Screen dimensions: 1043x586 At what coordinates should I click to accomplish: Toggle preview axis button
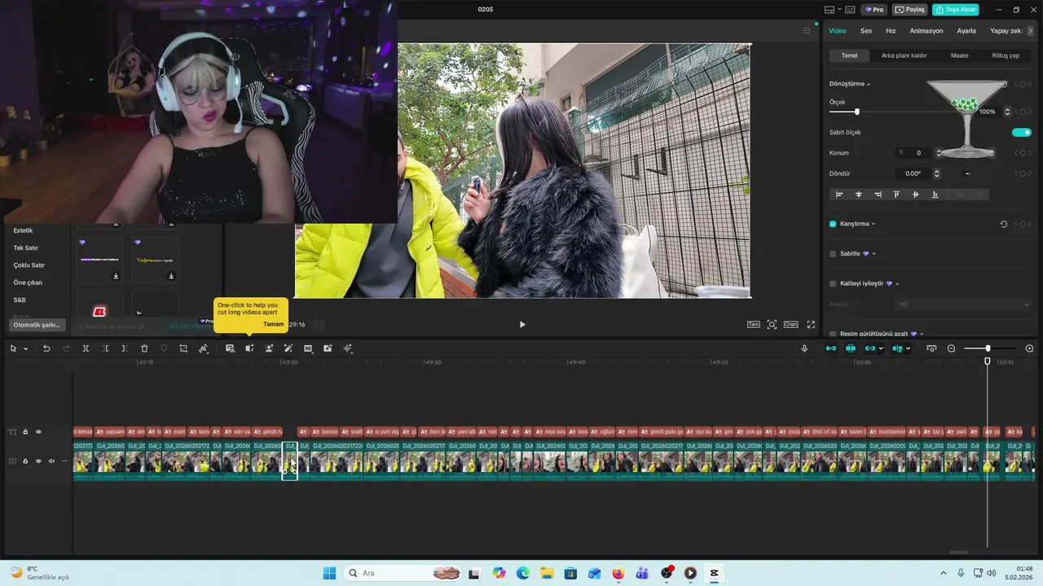click(896, 348)
